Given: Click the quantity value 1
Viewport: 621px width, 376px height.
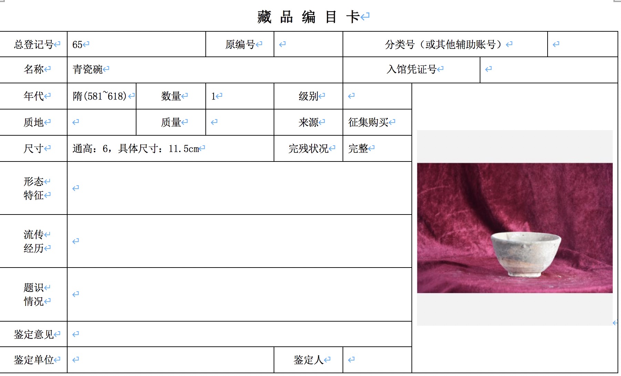Looking at the screenshot, I should (x=213, y=96).
